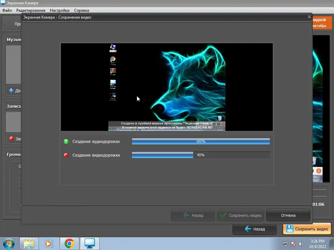Open the Редактирование menu
This screenshot has width=334, height=250.
(31, 10)
